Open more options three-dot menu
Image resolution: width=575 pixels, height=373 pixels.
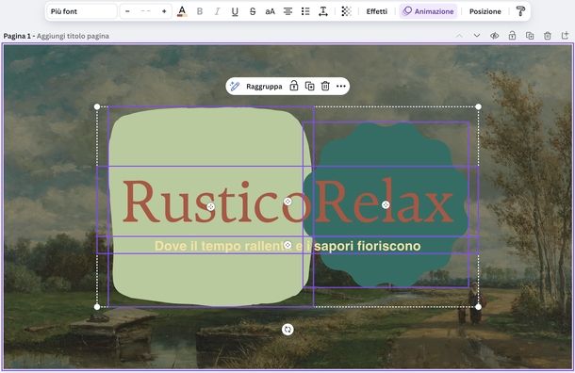tap(341, 86)
